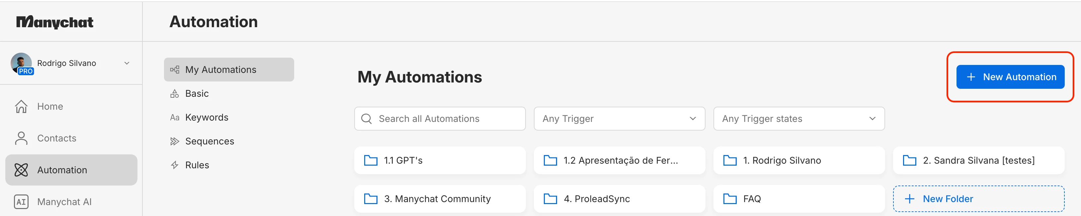Open Contacts via the person icon
The height and width of the screenshot is (216, 1081).
coord(21,138)
